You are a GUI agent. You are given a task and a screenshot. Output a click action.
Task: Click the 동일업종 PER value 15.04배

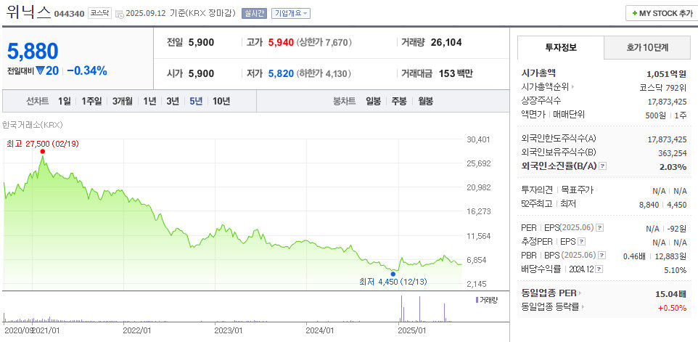point(671,293)
